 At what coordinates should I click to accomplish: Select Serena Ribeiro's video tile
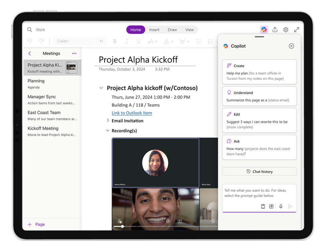coord(156,163)
